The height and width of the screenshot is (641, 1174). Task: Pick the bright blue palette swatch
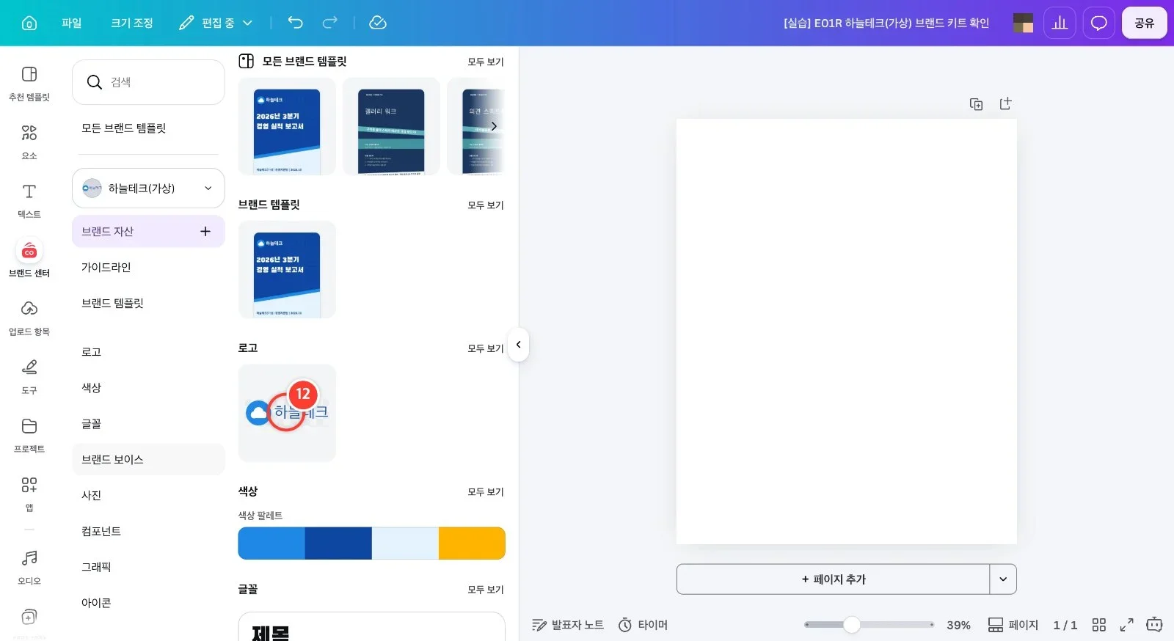pyautogui.click(x=271, y=543)
